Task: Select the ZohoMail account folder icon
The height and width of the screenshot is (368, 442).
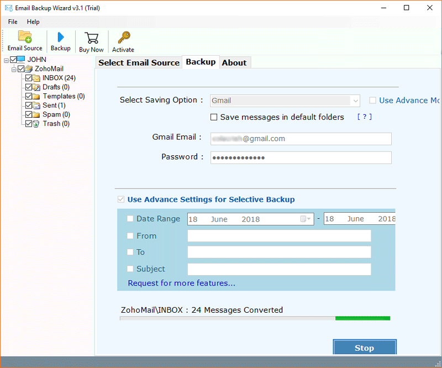Action: (x=29, y=69)
